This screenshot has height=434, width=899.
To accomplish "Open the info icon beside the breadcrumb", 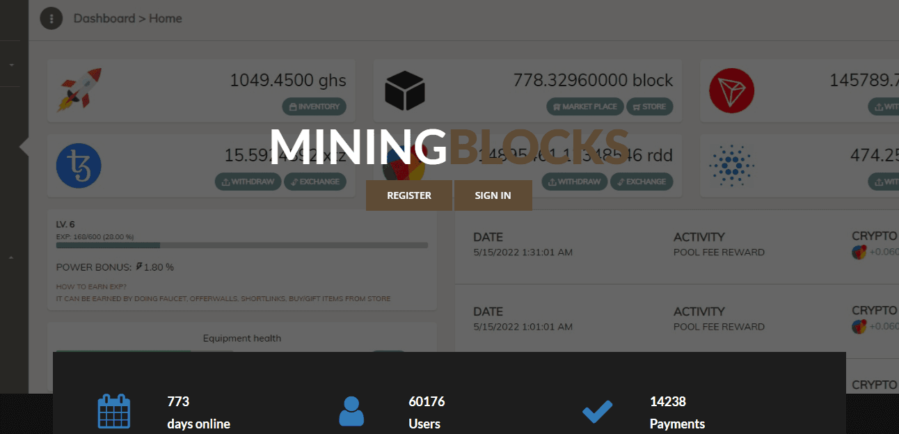I will [x=51, y=18].
